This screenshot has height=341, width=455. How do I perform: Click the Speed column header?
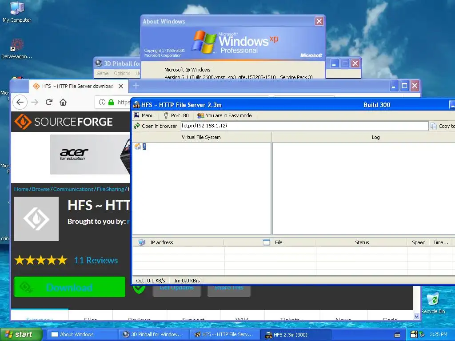point(419,242)
